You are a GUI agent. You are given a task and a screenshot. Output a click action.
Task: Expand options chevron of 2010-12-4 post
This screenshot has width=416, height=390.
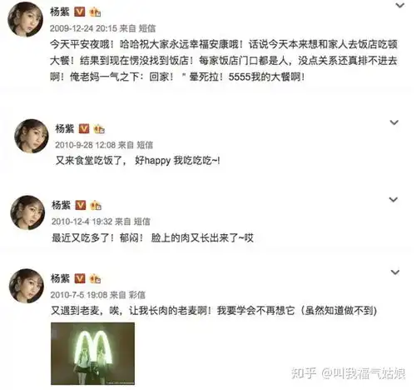pyautogui.click(x=394, y=199)
